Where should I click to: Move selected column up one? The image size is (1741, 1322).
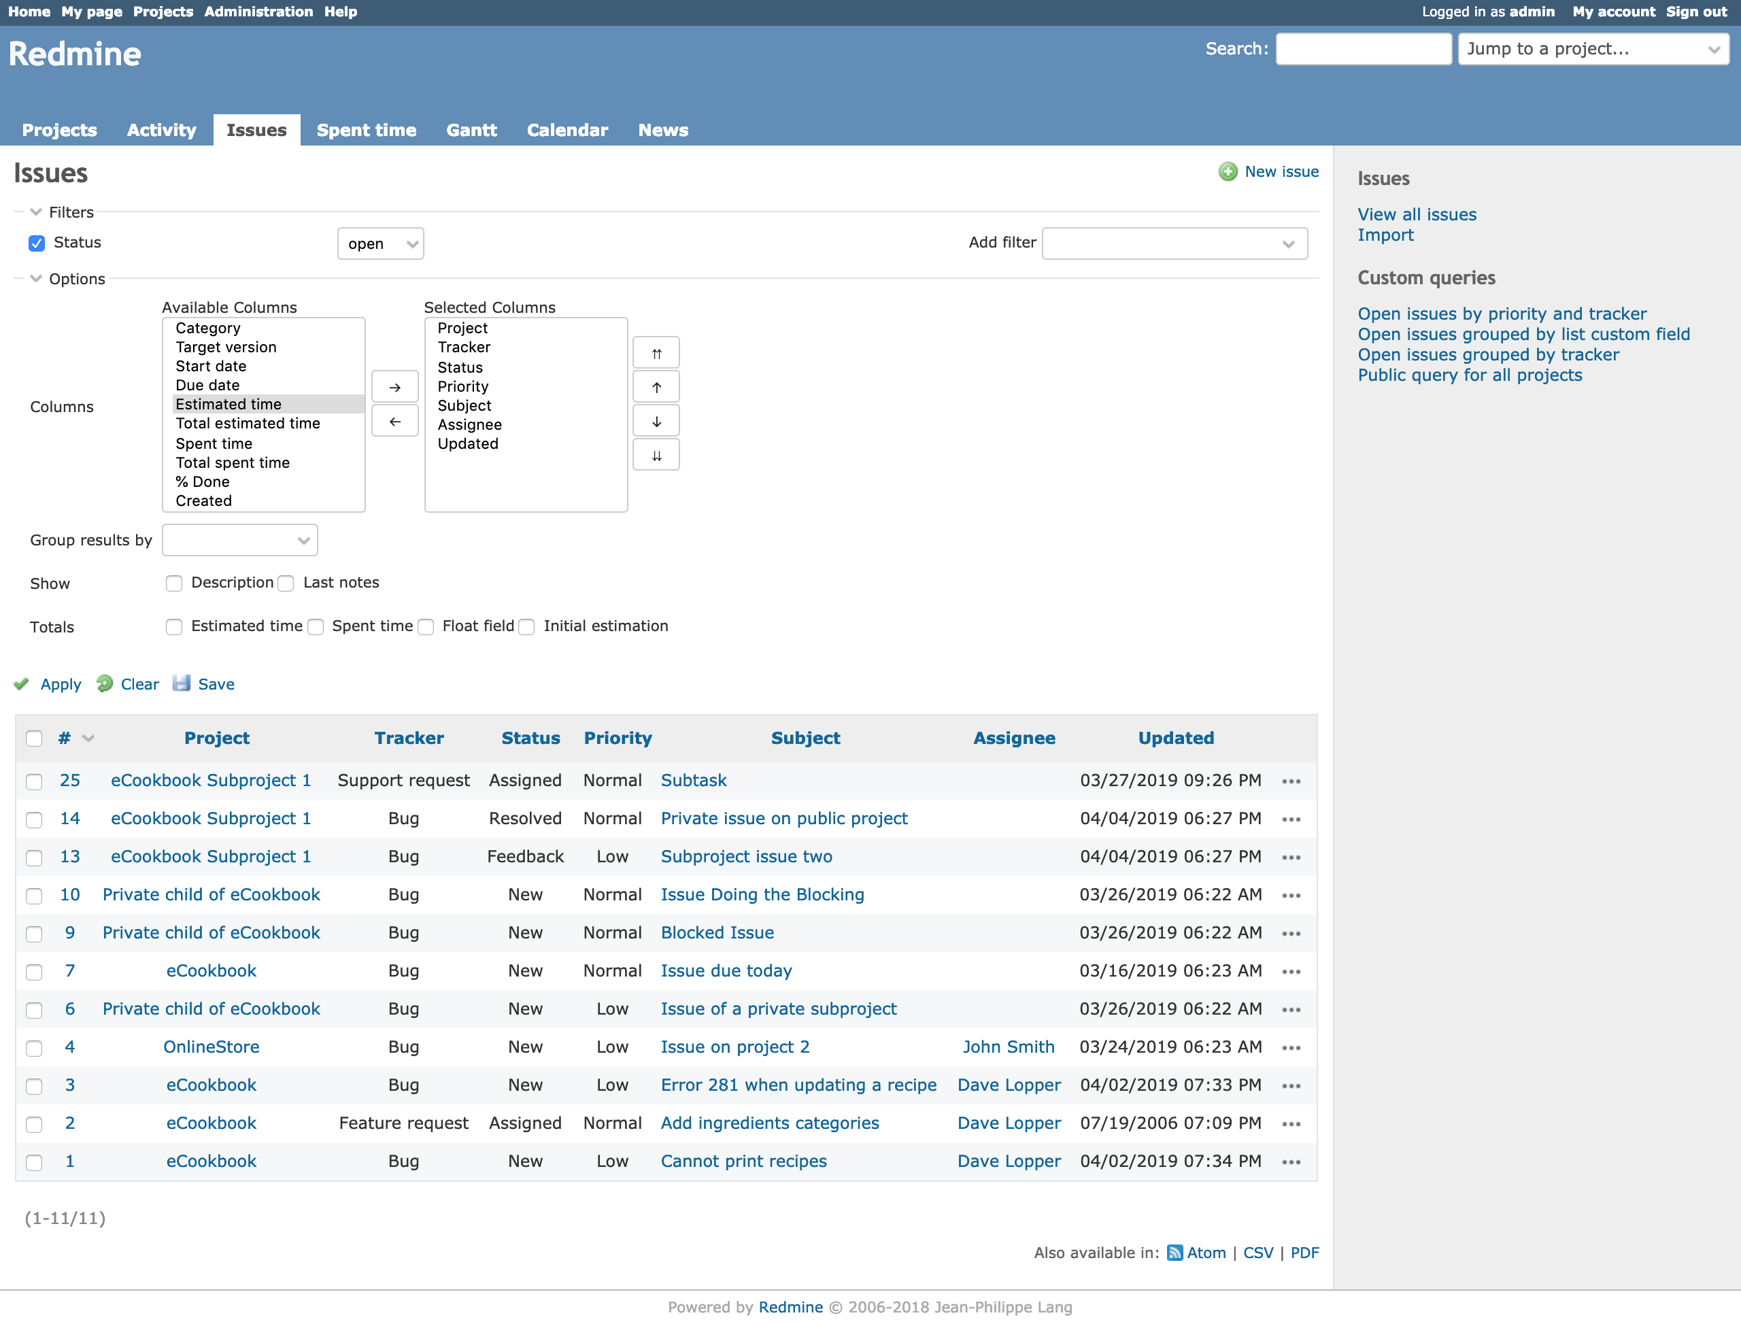pyautogui.click(x=656, y=387)
